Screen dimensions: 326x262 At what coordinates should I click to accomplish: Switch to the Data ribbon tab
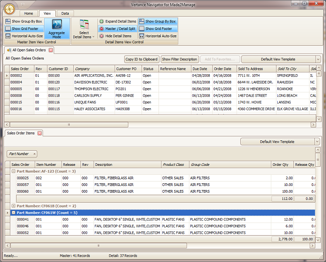coord(65,13)
